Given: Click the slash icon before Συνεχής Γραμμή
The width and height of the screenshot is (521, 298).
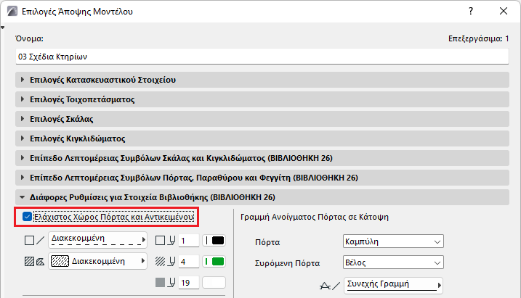Looking at the screenshot, I should point(336,286).
